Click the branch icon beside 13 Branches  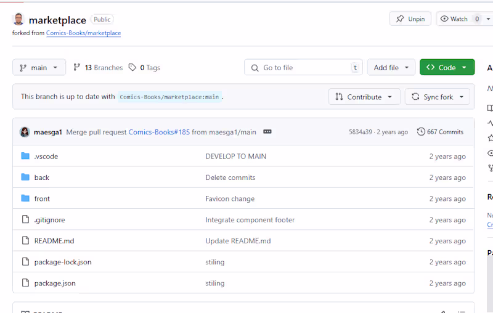coord(76,67)
